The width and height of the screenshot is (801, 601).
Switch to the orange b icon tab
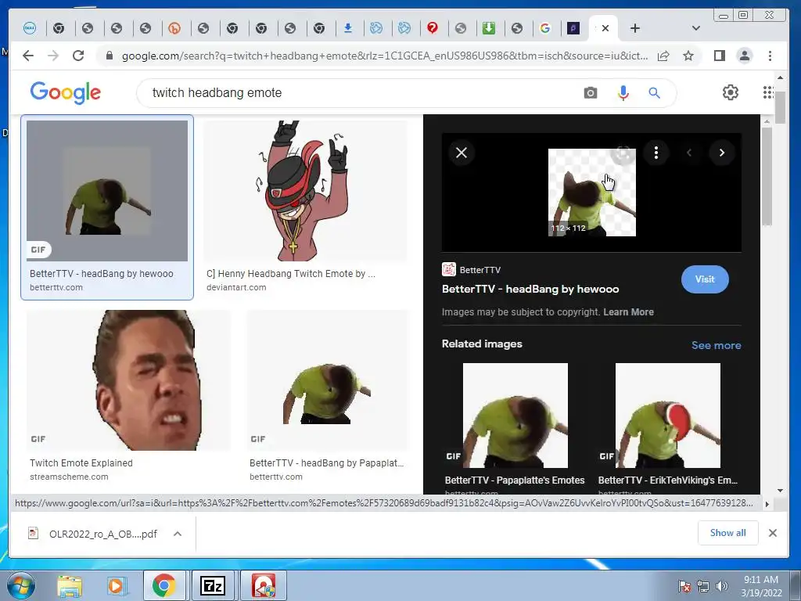tap(174, 28)
